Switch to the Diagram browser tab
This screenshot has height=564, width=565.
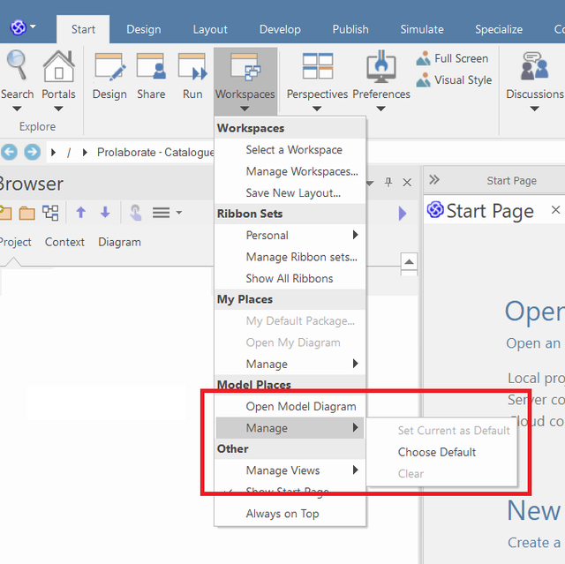[x=119, y=242]
